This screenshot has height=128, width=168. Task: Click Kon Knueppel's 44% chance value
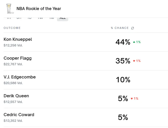[x=123, y=42]
